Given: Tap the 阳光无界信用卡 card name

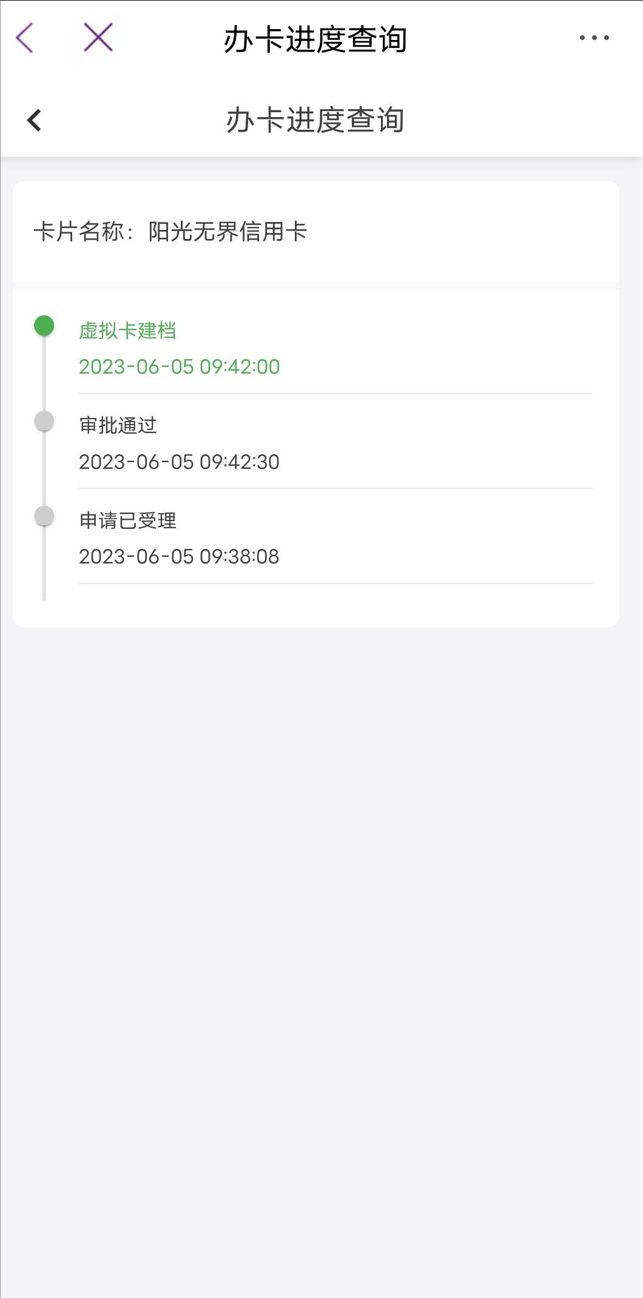Looking at the screenshot, I should click(228, 232).
